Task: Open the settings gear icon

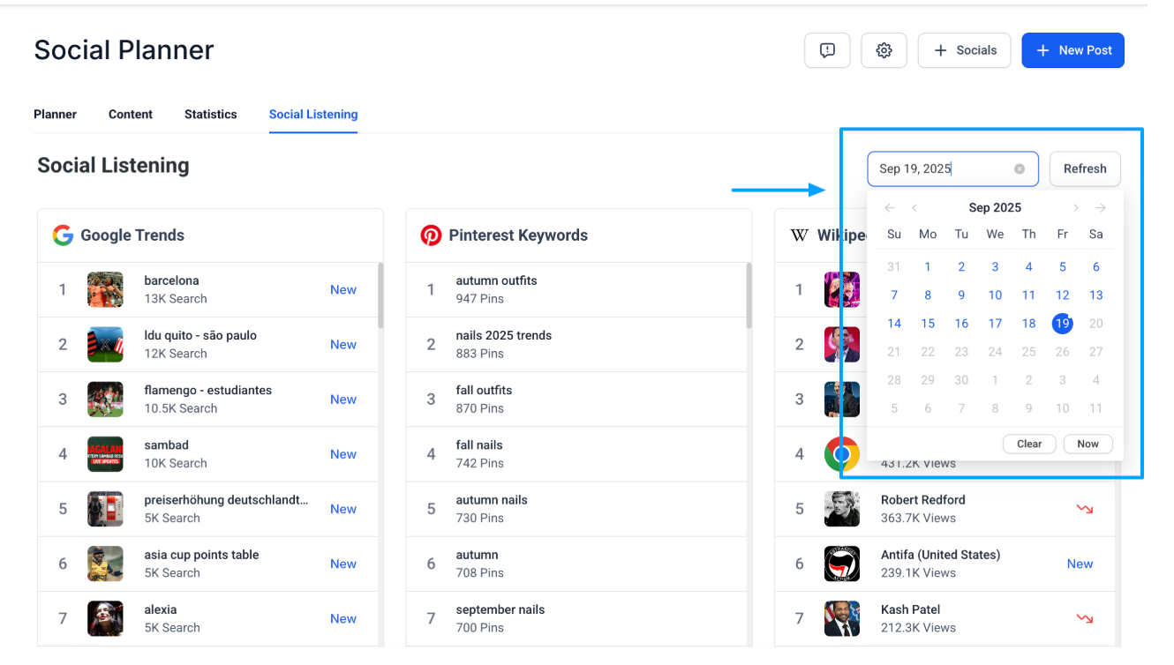Action: pyautogui.click(x=884, y=50)
